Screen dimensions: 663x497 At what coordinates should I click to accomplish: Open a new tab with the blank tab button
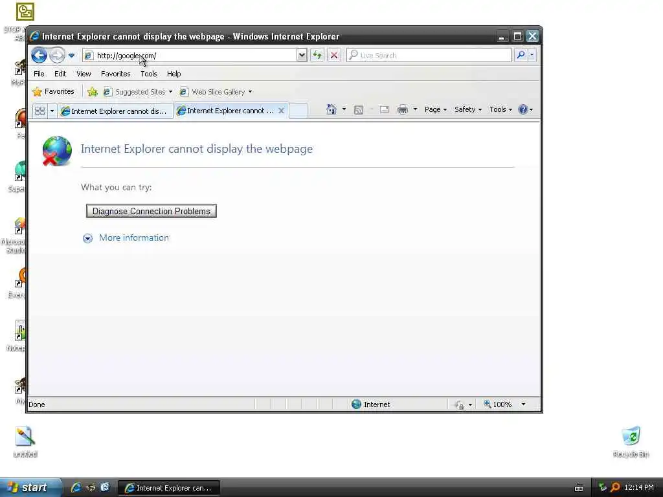pyautogui.click(x=298, y=111)
